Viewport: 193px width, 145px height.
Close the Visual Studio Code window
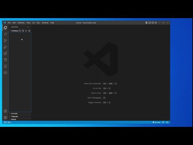168,23
